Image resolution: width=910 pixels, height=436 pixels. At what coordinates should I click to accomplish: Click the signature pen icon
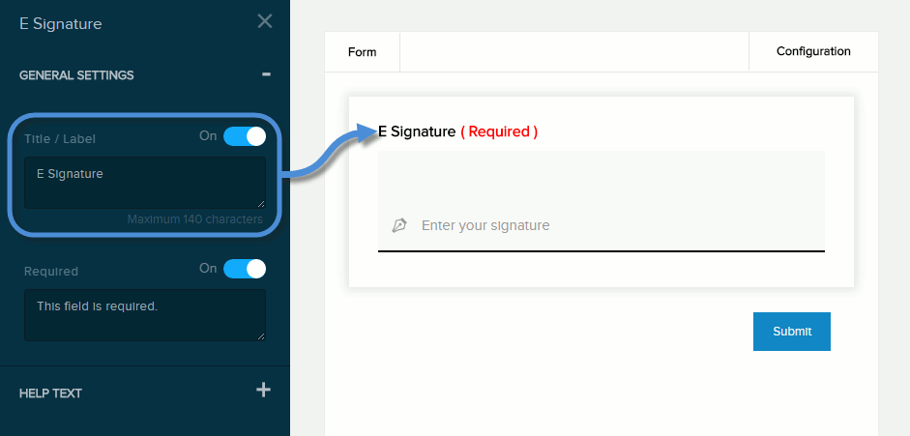399,225
